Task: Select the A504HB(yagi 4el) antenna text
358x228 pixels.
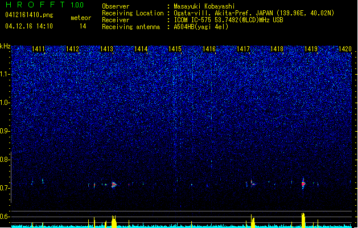Action: 201,27
